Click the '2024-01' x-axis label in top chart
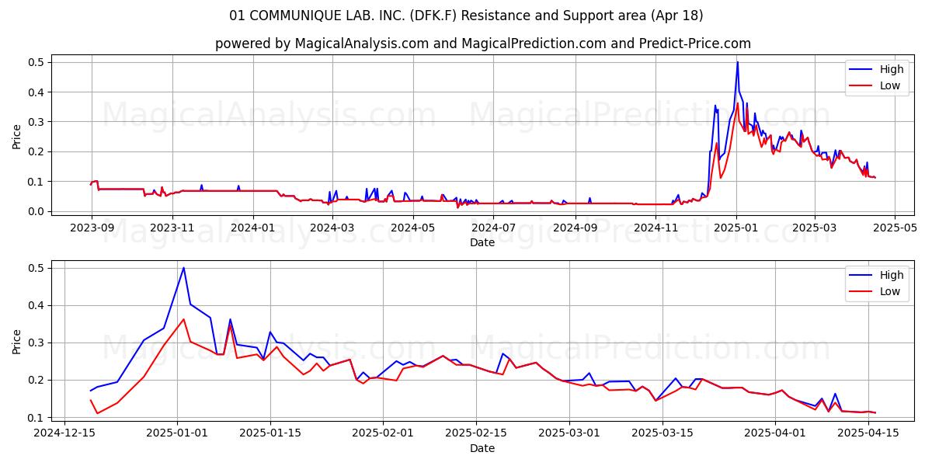This screenshot has height=466, width=932. click(x=253, y=228)
